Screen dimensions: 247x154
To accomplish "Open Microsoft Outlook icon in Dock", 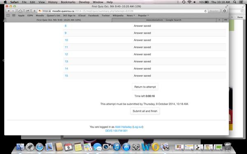I will coord(155,147).
